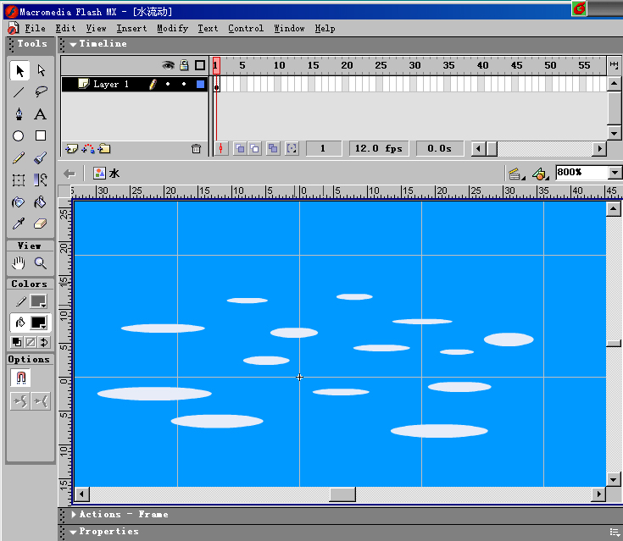Open the Insert menu
Screen dimensions: 623x541
pyautogui.click(x=131, y=29)
